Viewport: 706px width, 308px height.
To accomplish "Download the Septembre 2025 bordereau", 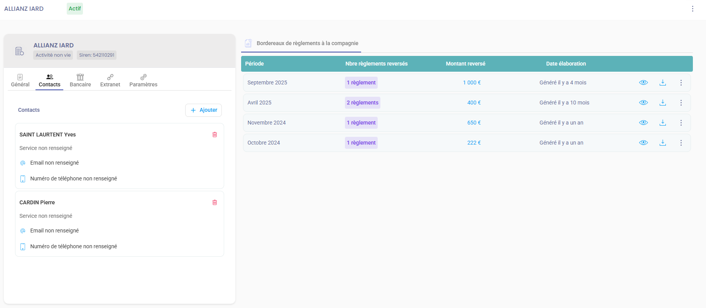I will pyautogui.click(x=663, y=82).
